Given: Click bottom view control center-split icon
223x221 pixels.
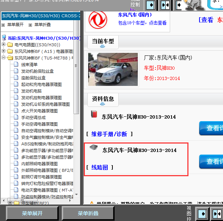Looking at the screenshot, I should 217,214.
